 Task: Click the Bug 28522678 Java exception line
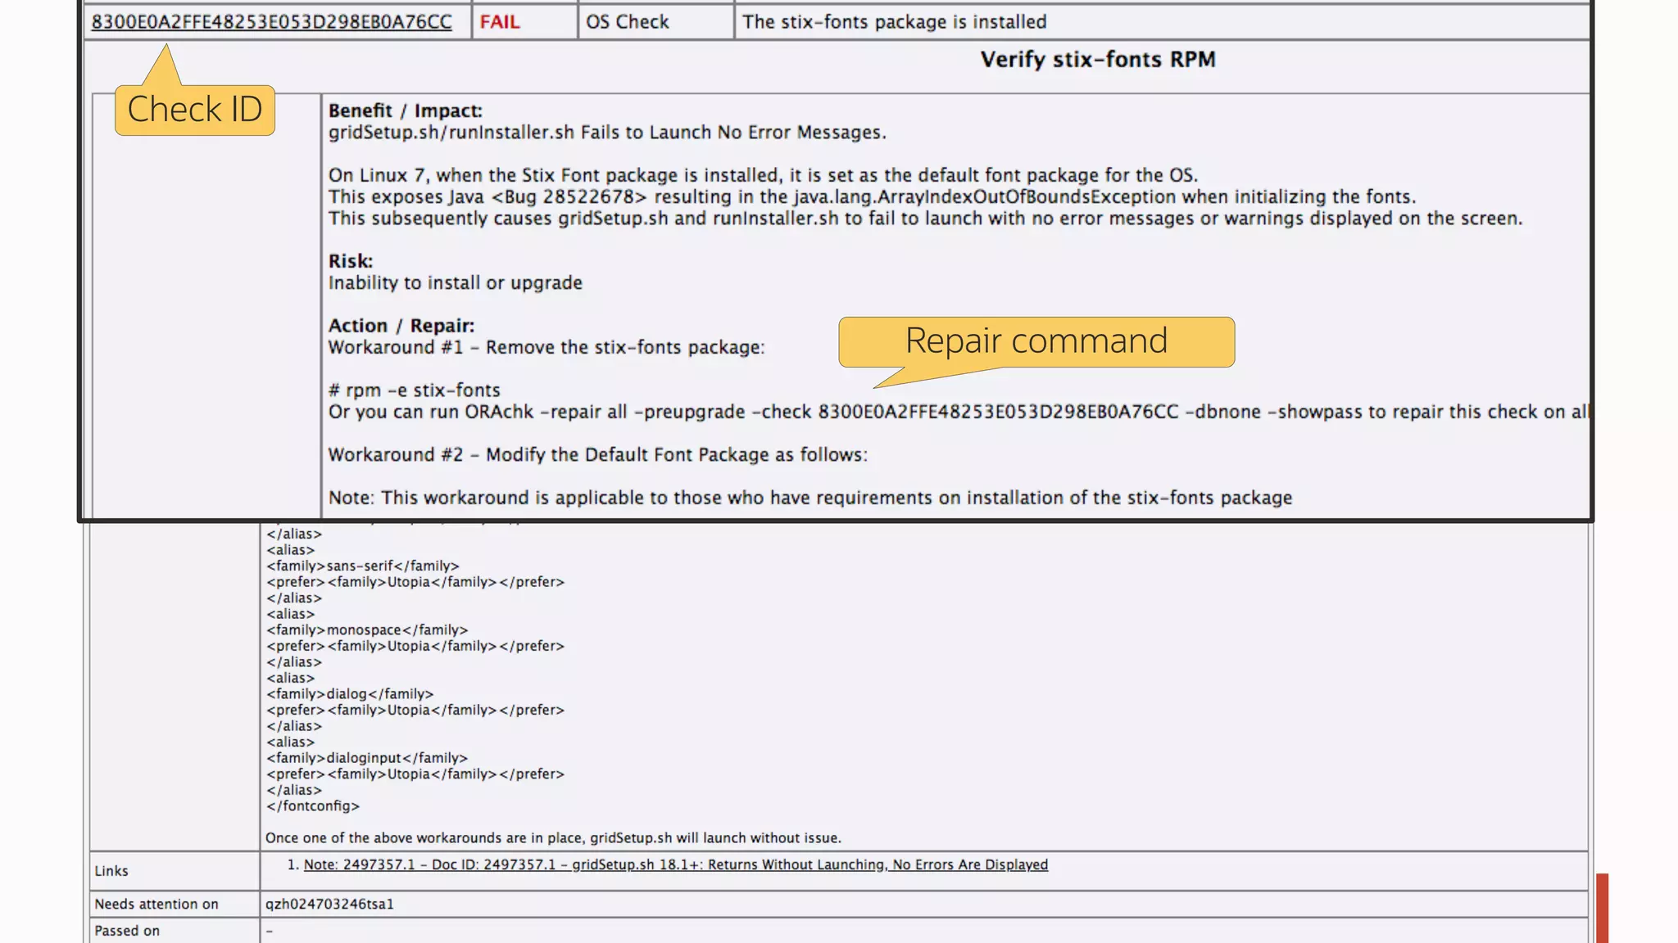(872, 197)
